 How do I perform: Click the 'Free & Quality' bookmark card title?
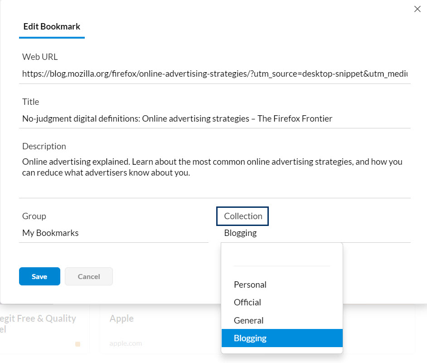point(38,319)
